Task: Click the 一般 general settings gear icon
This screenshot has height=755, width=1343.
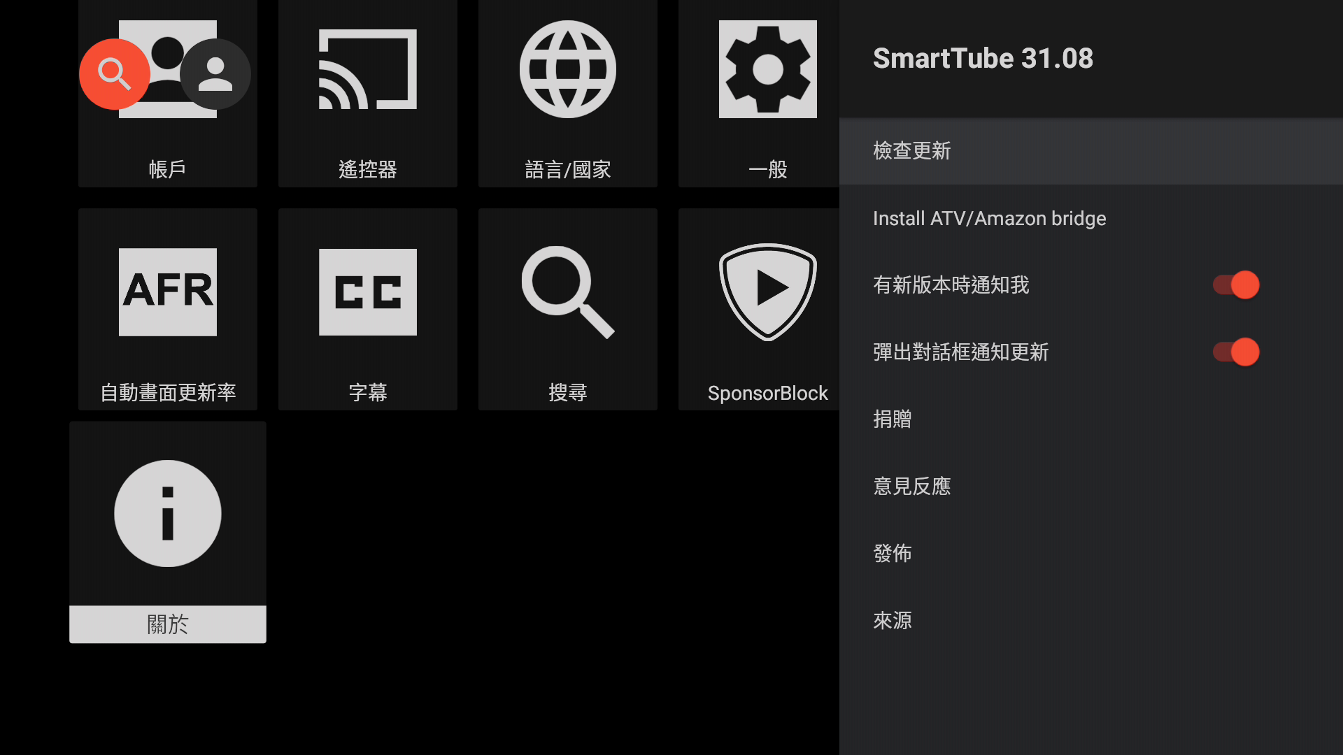Action: point(767,70)
